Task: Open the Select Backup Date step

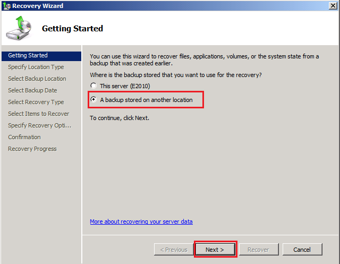Action: [x=32, y=90]
